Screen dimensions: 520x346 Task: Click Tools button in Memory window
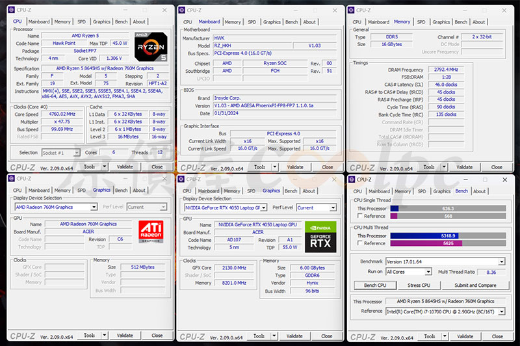tap(429, 167)
